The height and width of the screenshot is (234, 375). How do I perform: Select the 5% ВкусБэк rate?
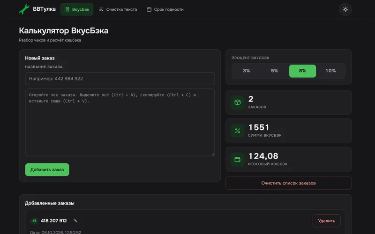(274, 71)
